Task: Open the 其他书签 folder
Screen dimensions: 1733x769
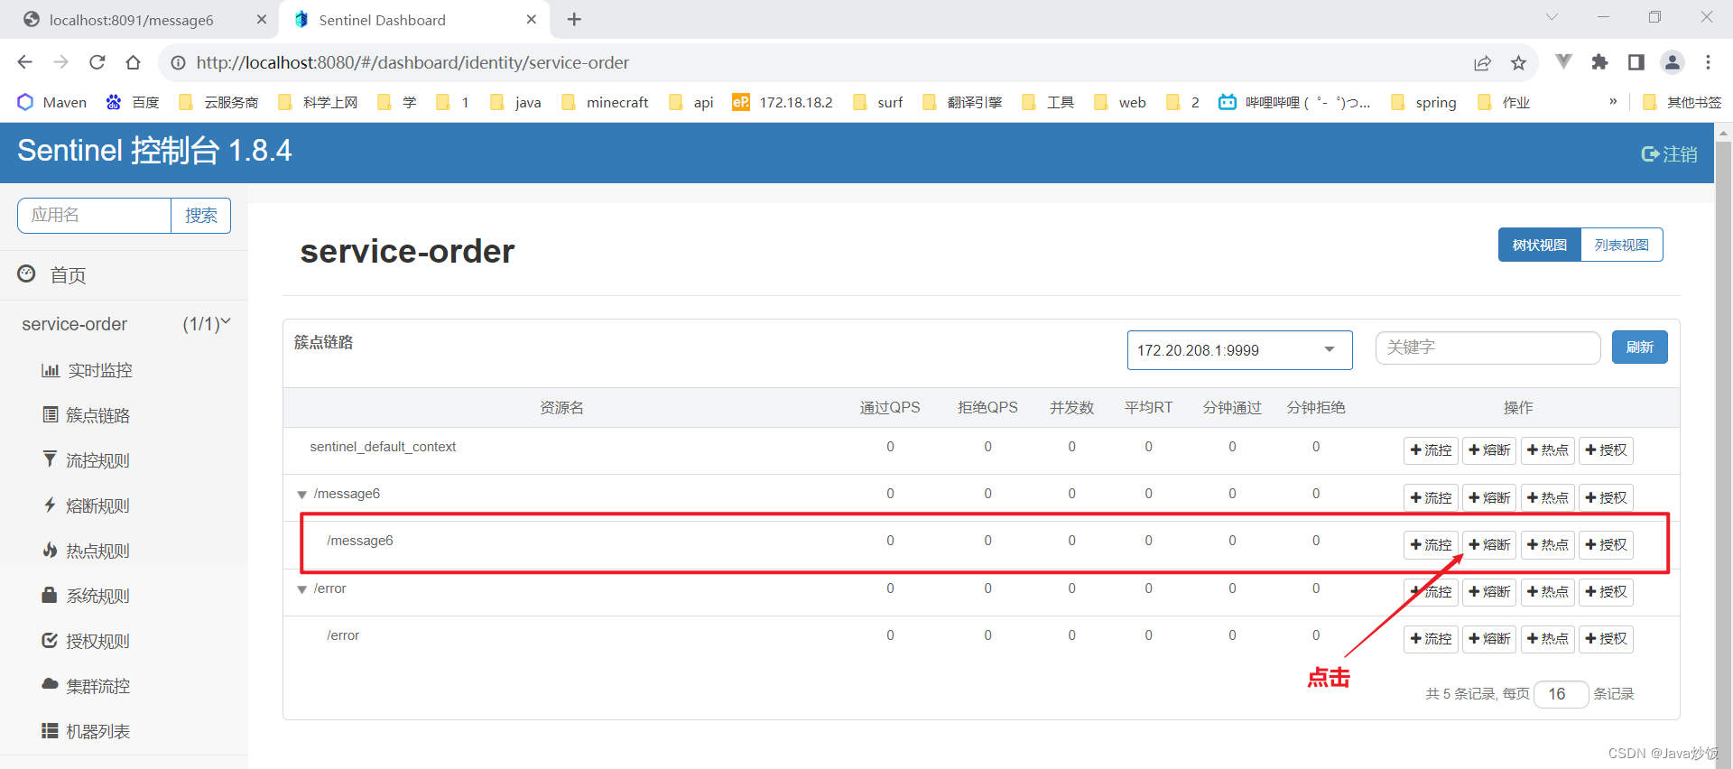Action: tap(1682, 102)
